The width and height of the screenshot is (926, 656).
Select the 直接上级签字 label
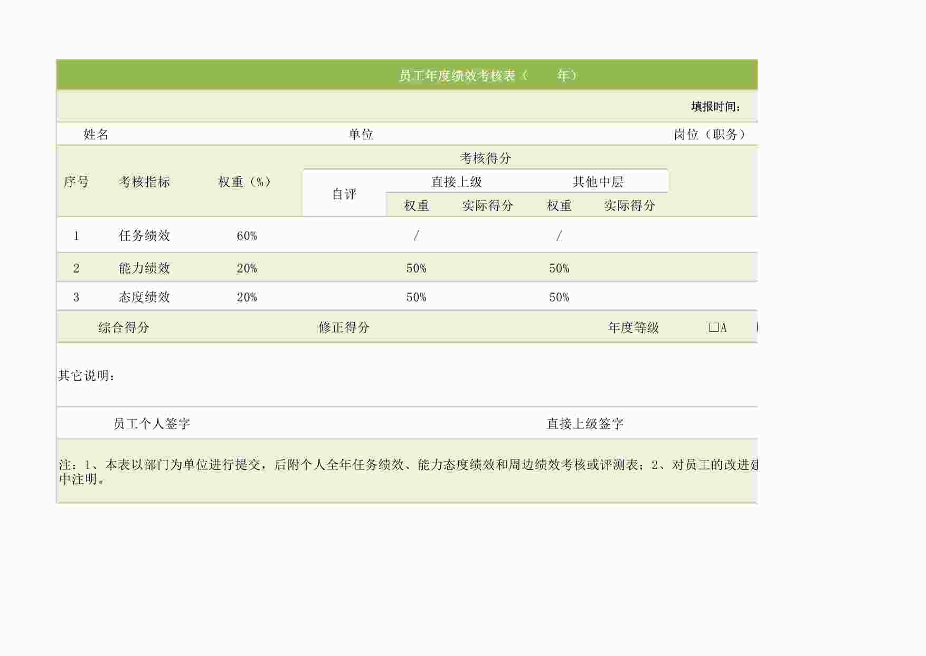point(585,424)
